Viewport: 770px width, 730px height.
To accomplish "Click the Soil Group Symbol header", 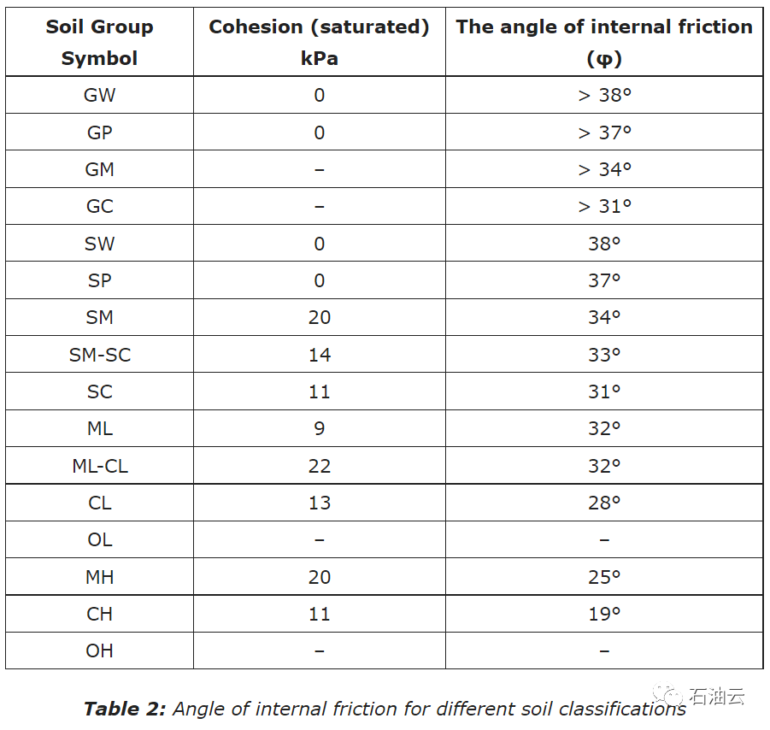I will 99,42.
